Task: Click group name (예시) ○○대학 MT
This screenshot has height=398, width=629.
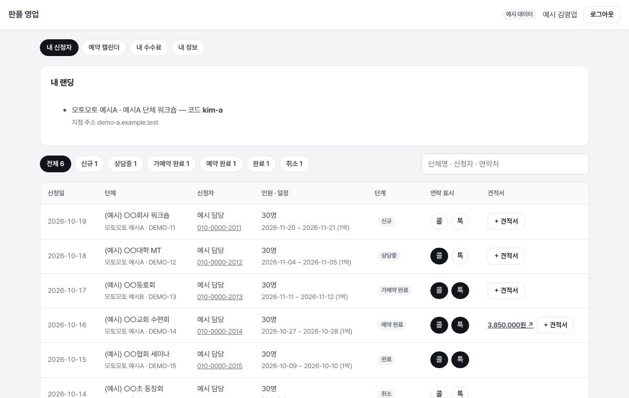Action: click(x=133, y=250)
